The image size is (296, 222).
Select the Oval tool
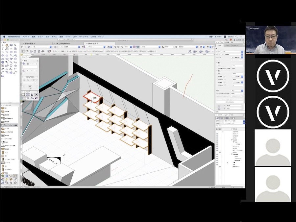click(7, 56)
